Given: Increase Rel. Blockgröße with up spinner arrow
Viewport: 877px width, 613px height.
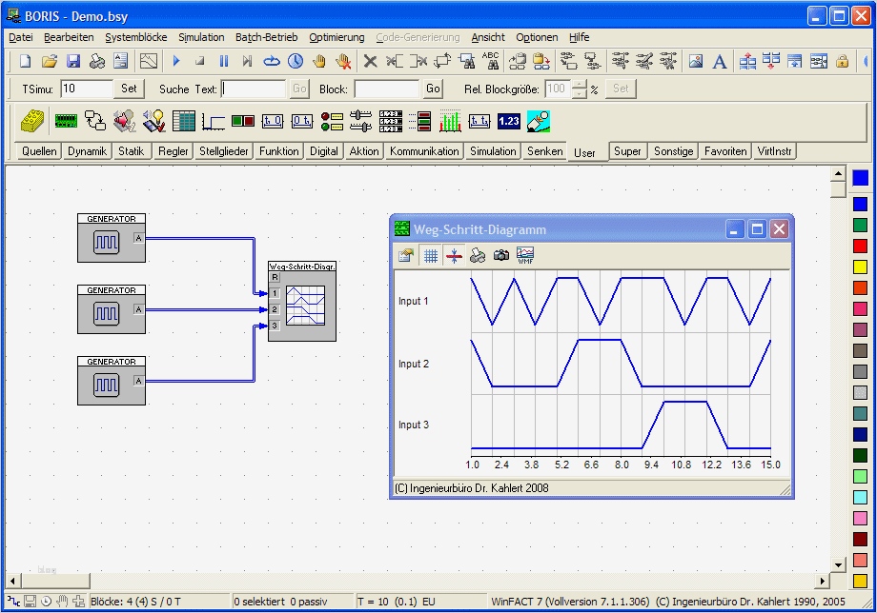Looking at the screenshot, I should pyautogui.click(x=579, y=84).
